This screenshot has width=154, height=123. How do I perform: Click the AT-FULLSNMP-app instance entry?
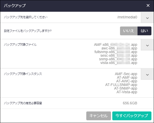[121, 85]
